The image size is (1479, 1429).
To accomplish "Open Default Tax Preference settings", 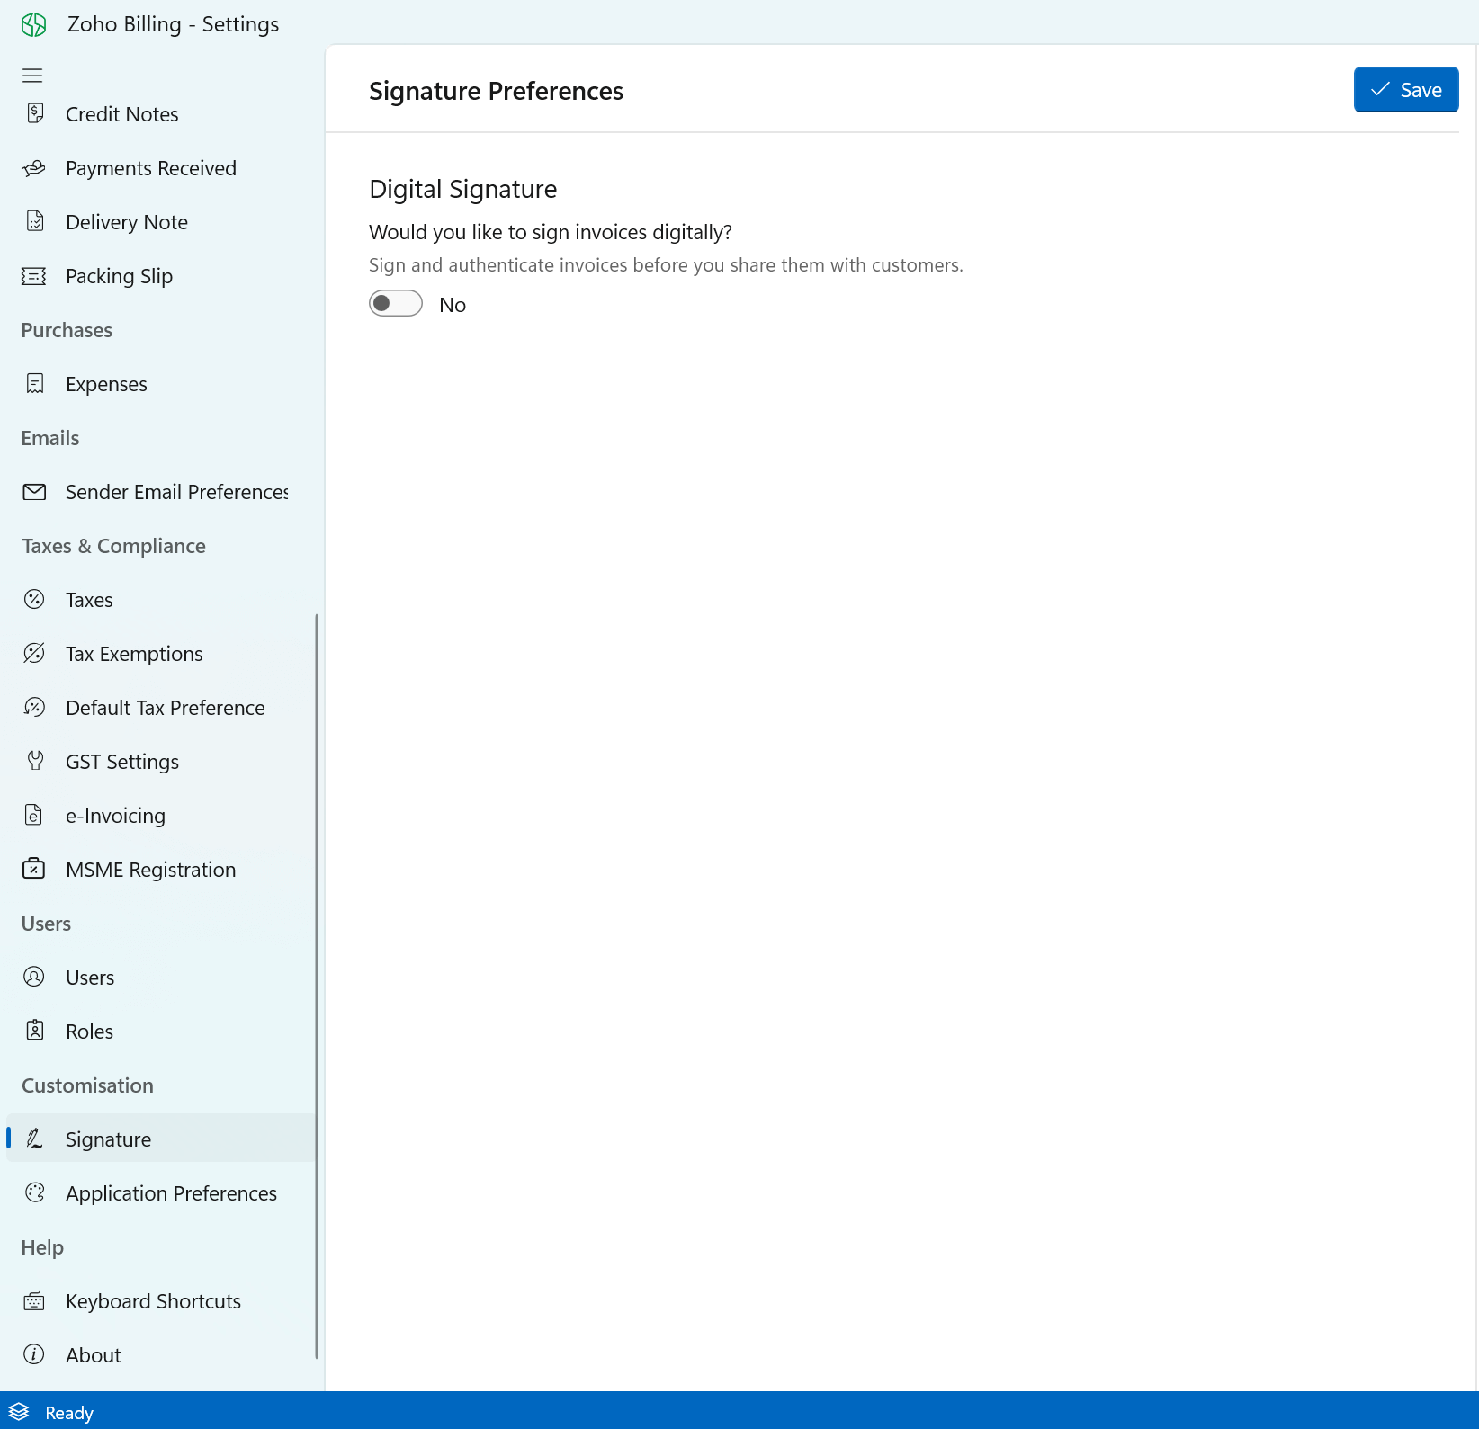I will tap(165, 708).
